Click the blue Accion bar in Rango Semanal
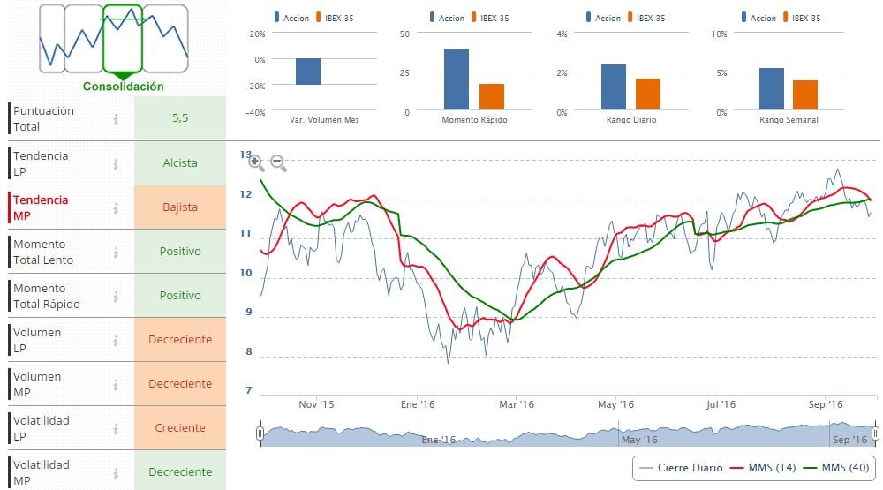Viewport: 883px width, 490px height. coord(771,88)
